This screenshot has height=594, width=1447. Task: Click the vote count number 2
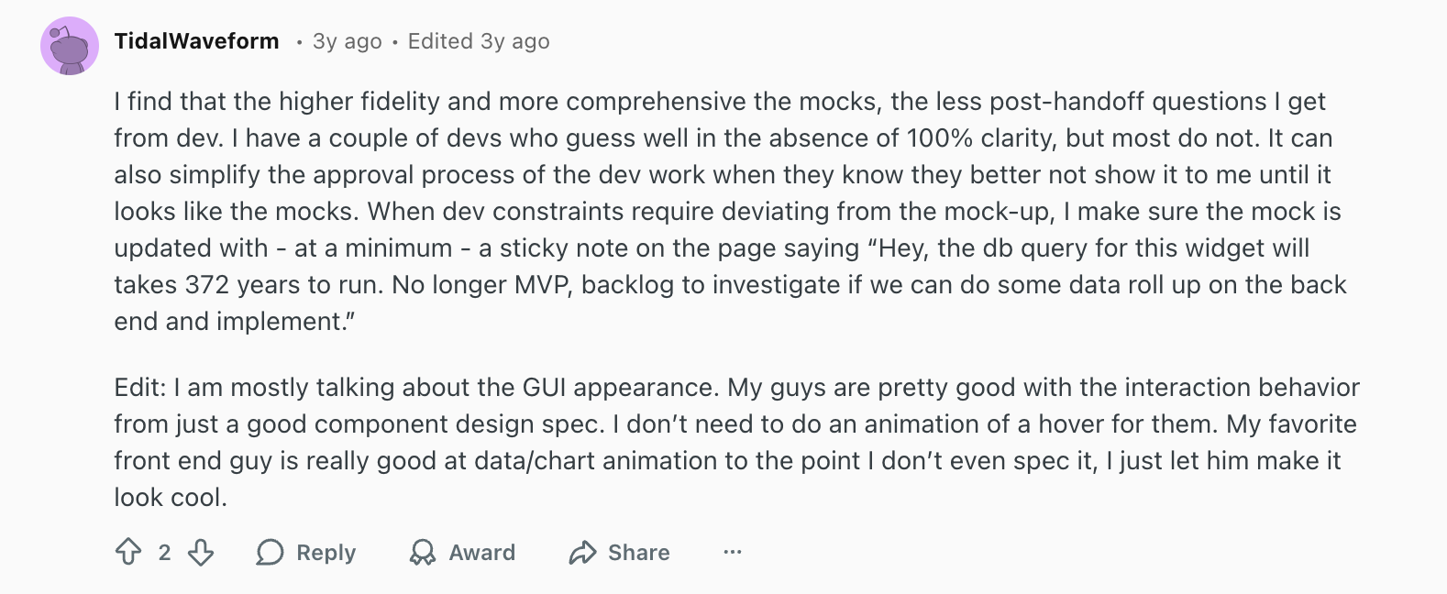coord(164,552)
